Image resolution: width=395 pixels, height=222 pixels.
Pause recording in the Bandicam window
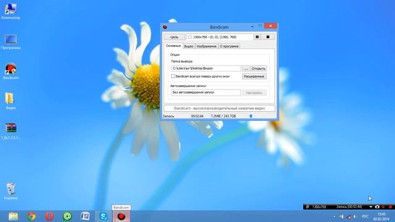(x=257, y=37)
